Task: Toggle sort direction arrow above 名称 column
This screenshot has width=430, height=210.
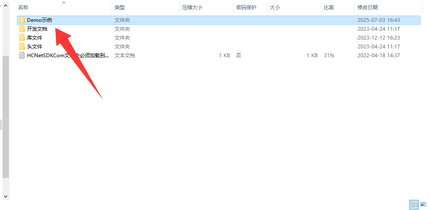Action: coord(64,3)
